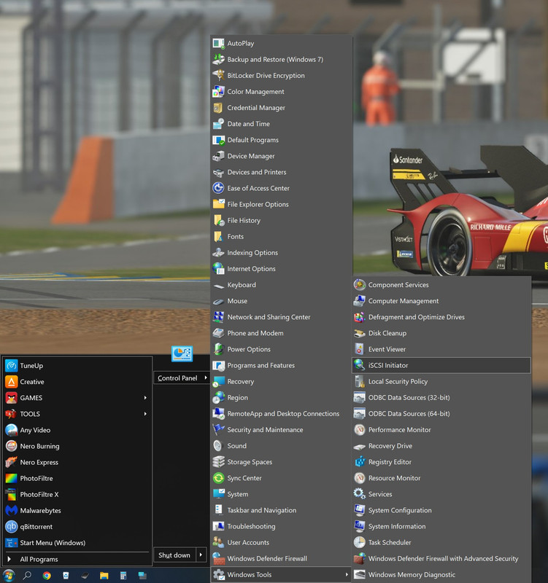Open the Registry Editor icon
The image size is (548, 583).
pos(360,462)
